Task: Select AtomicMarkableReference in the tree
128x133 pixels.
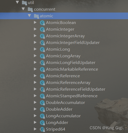Action: click(72, 69)
